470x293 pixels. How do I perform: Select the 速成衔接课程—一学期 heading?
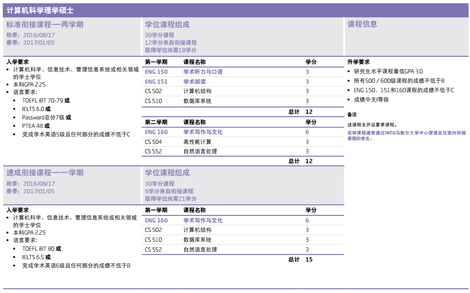[x=45, y=173]
